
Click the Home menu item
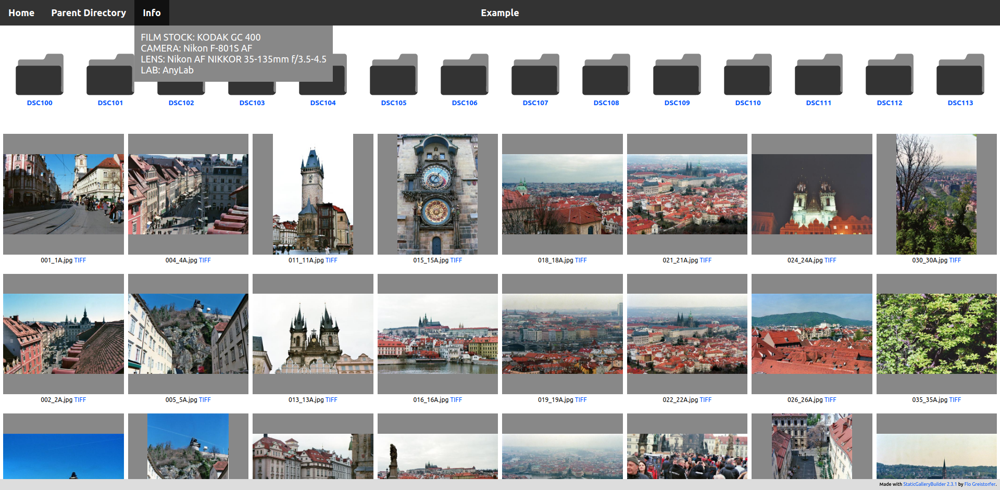[21, 12]
